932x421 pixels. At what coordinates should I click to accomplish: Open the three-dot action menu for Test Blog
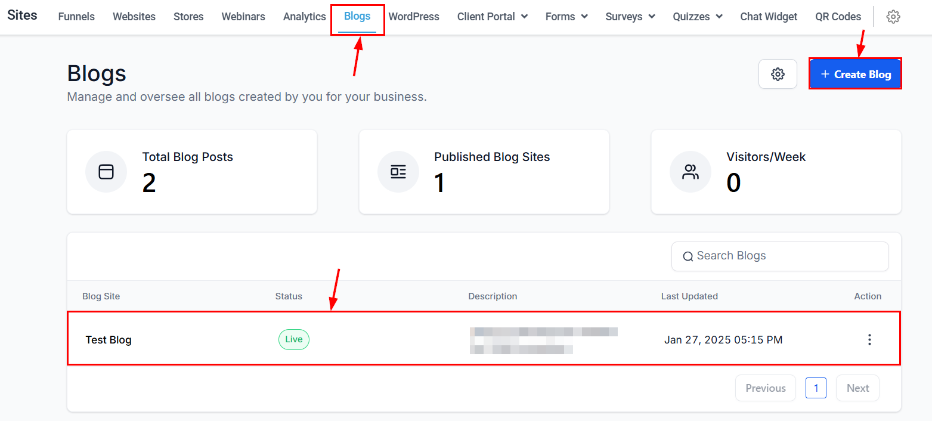[x=869, y=340]
